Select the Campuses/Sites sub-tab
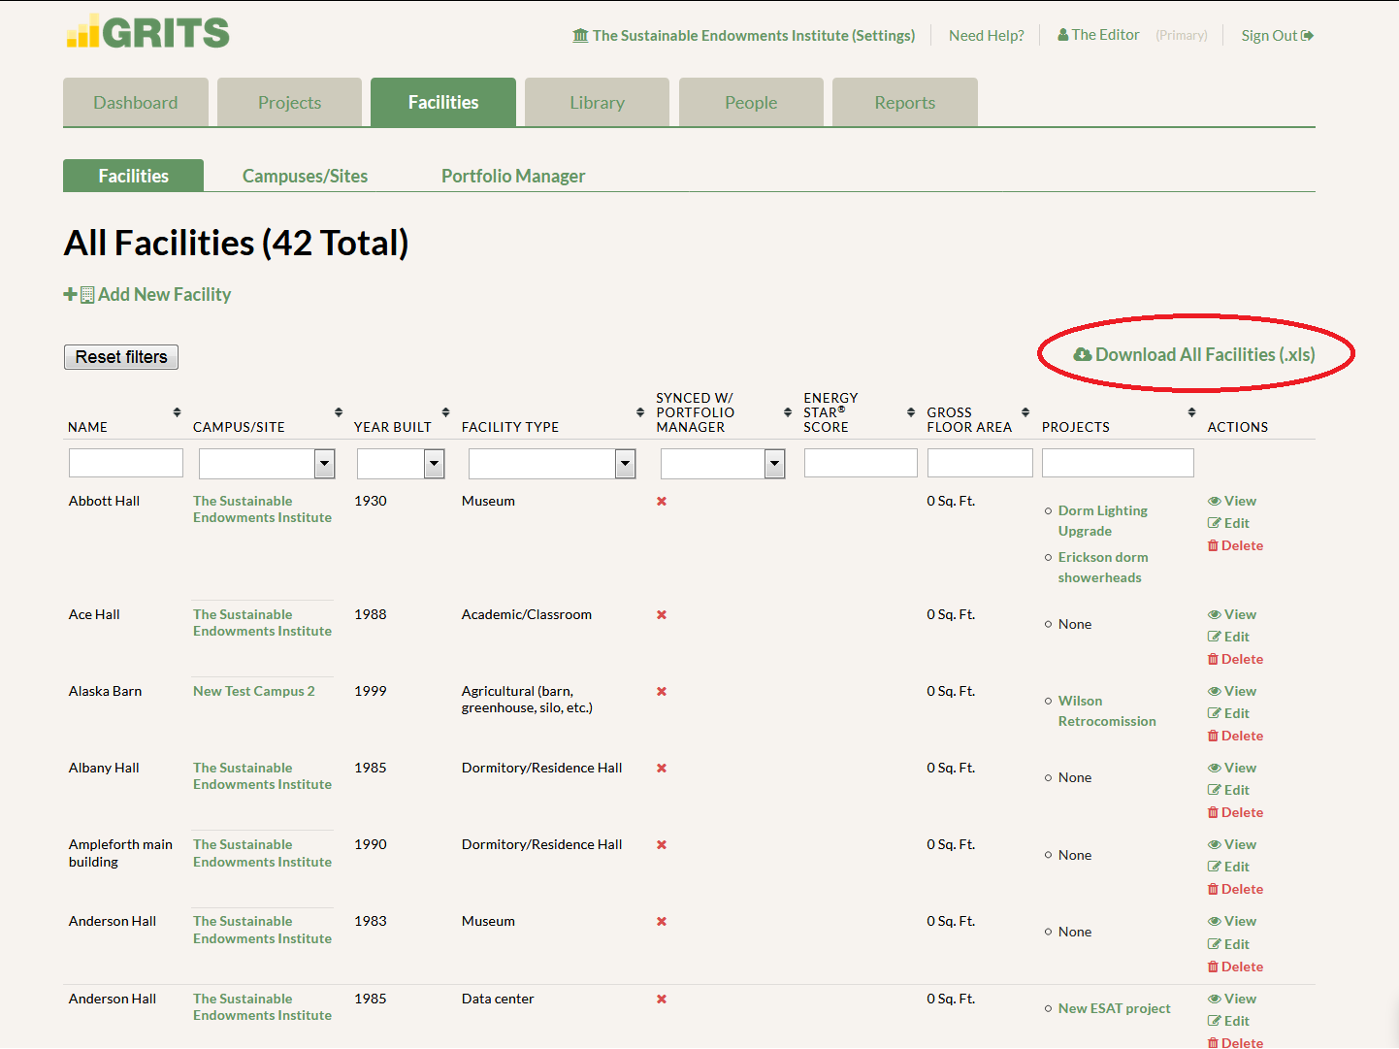Screen dimensions: 1399x1049 (305, 176)
